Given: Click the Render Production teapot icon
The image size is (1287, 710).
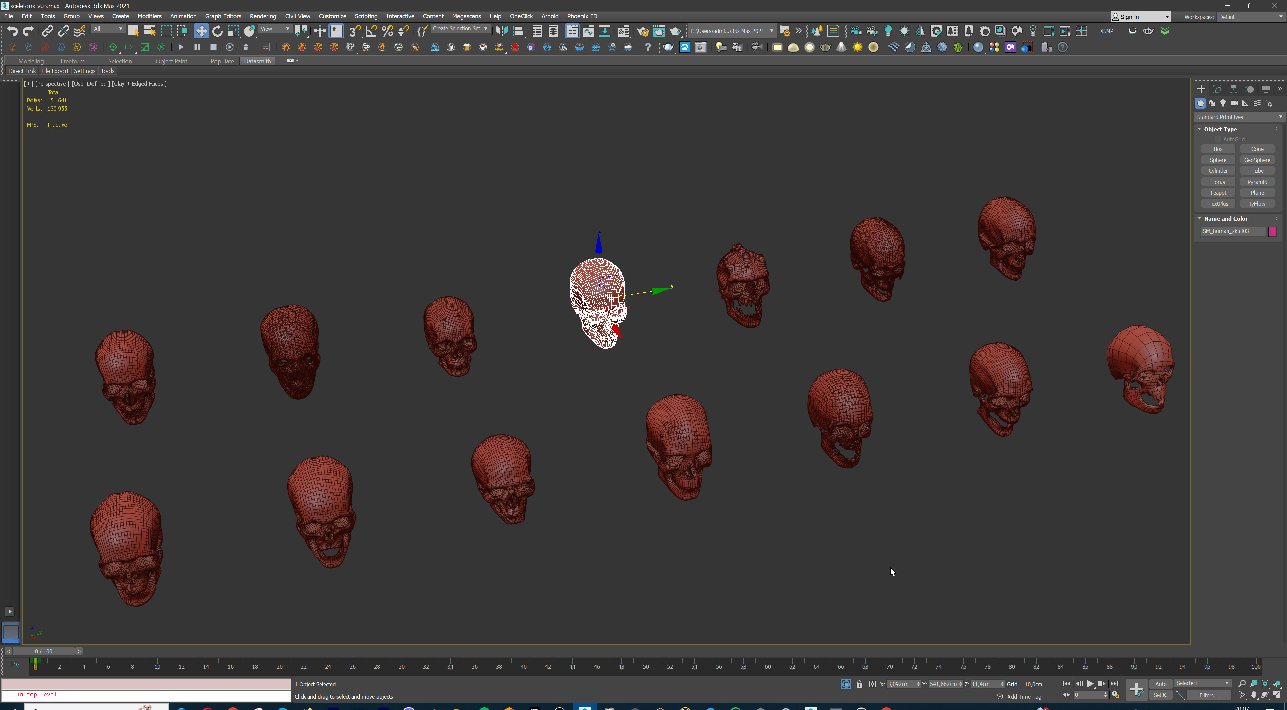Looking at the screenshot, I should [x=675, y=31].
